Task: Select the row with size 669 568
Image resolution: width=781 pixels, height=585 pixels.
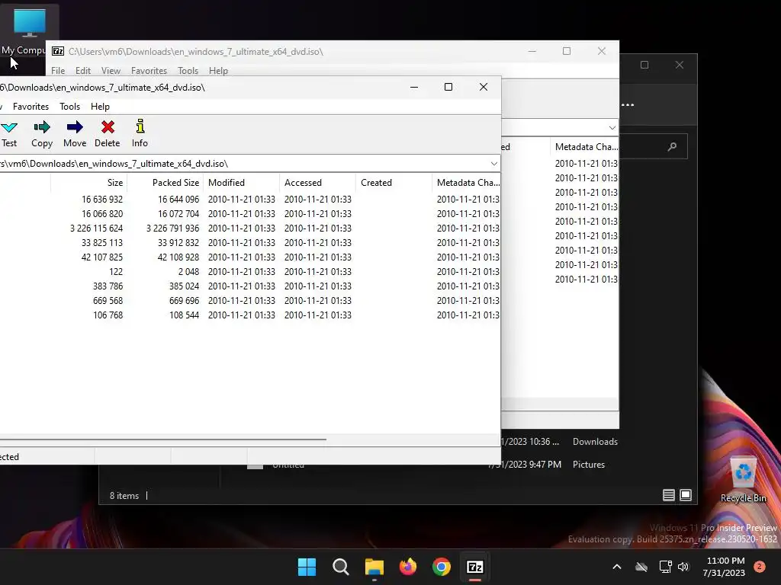Action: [250, 300]
